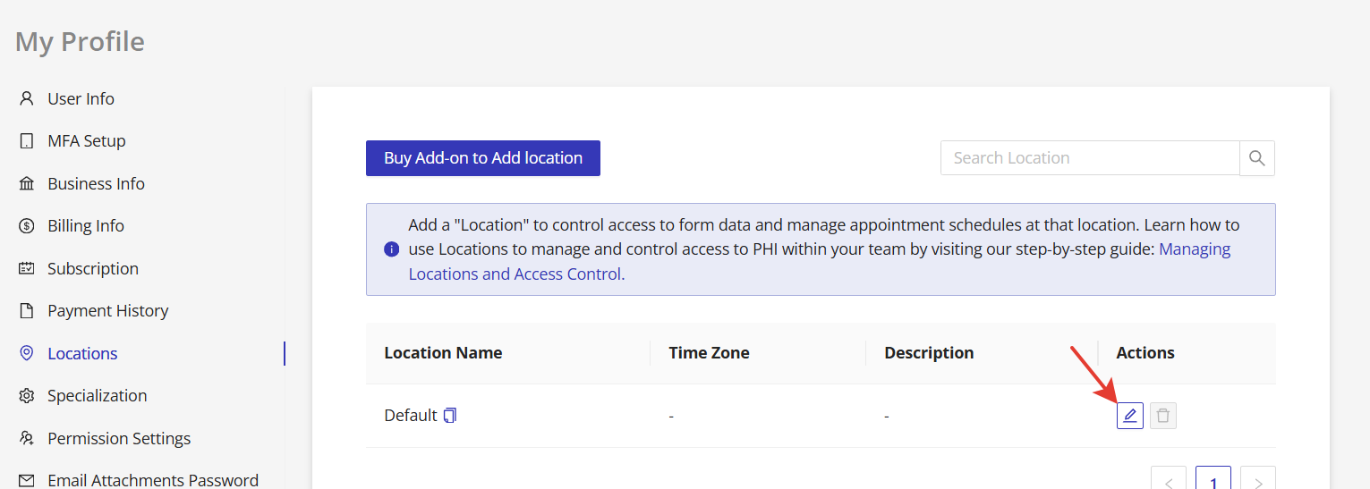Go to Payment History section
The height and width of the screenshot is (489, 1370).
107,311
